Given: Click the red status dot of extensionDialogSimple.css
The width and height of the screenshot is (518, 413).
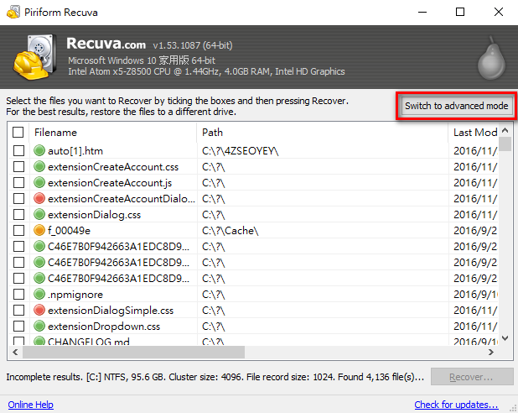Looking at the screenshot, I should click(39, 310).
